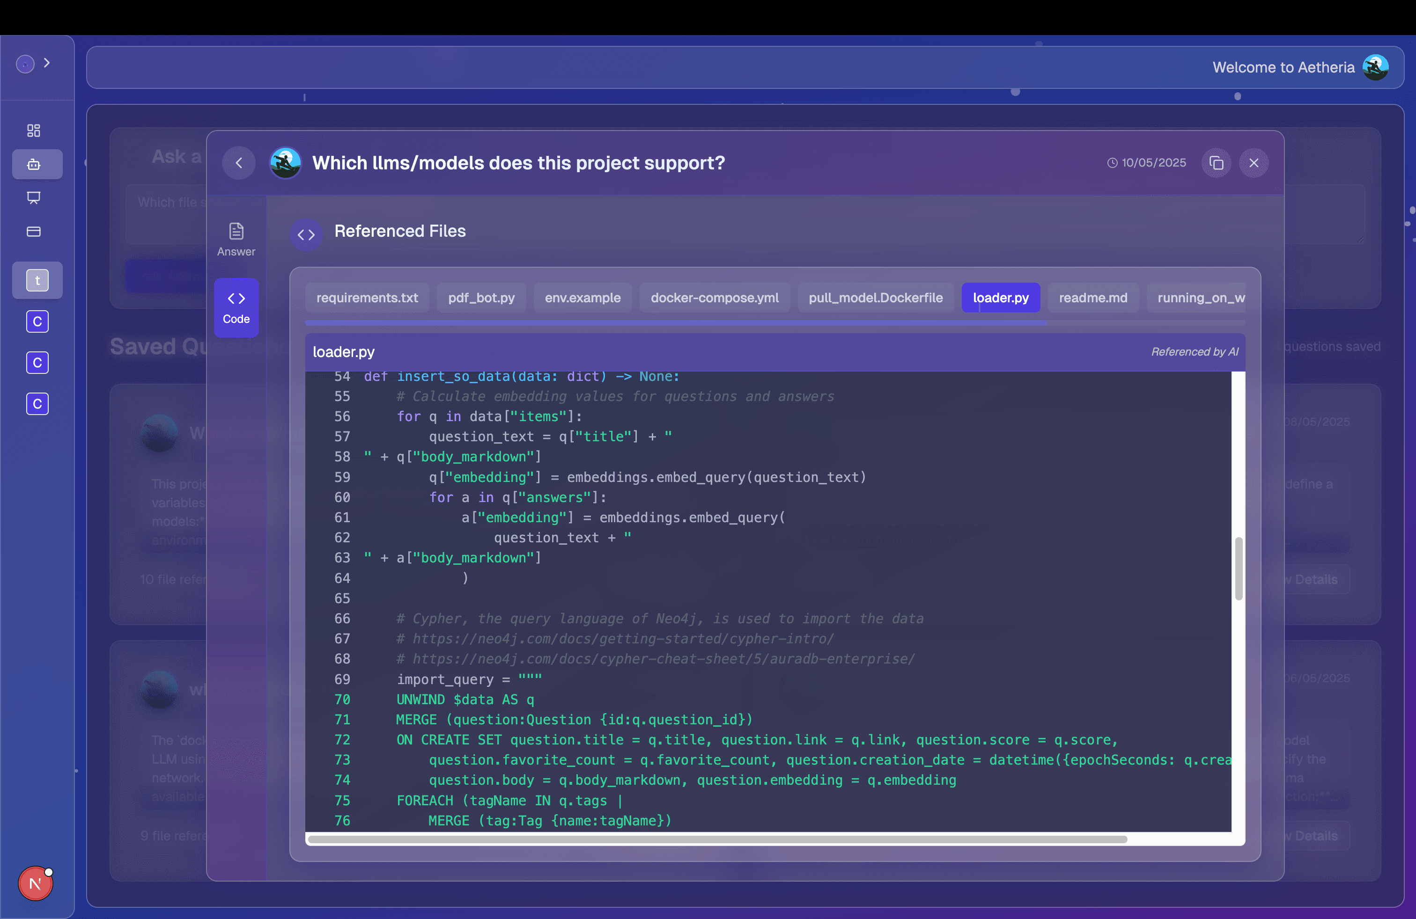
Task: Toggle the Code view on
Action: (x=236, y=307)
